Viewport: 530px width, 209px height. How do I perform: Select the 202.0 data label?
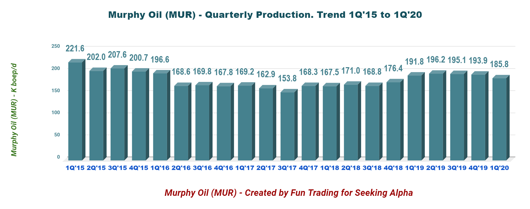96,57
